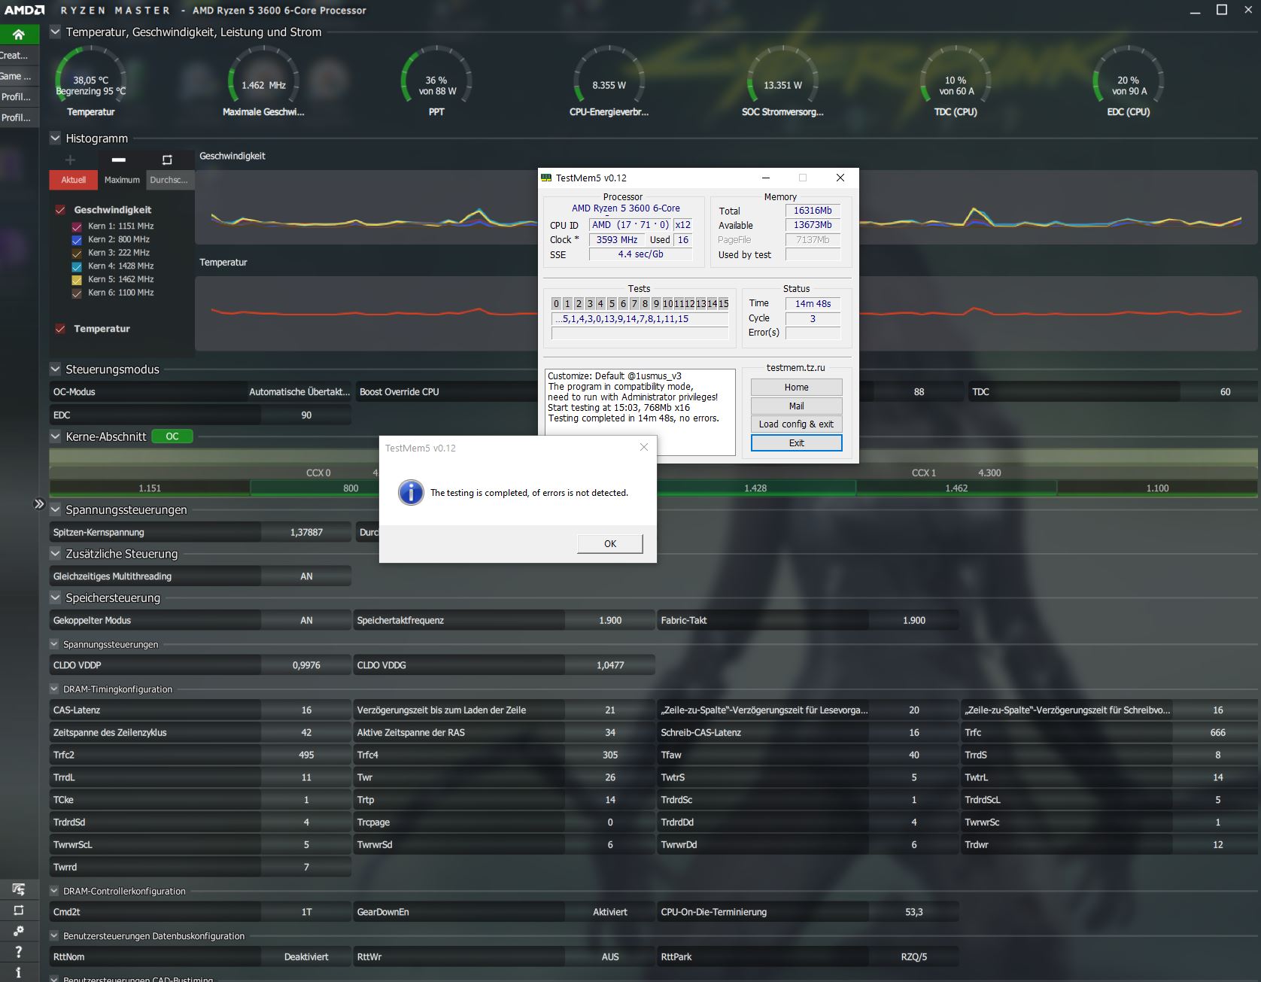Click the histogram reset icon next to minus
Screen dimensions: 1261x982
[167, 160]
